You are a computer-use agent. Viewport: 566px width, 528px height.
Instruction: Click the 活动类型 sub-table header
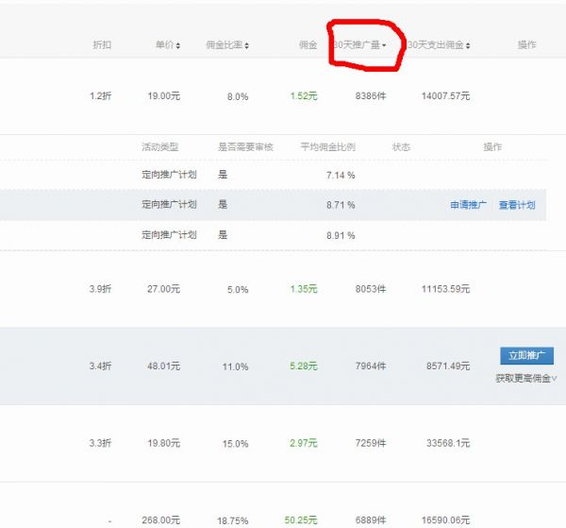[159, 147]
